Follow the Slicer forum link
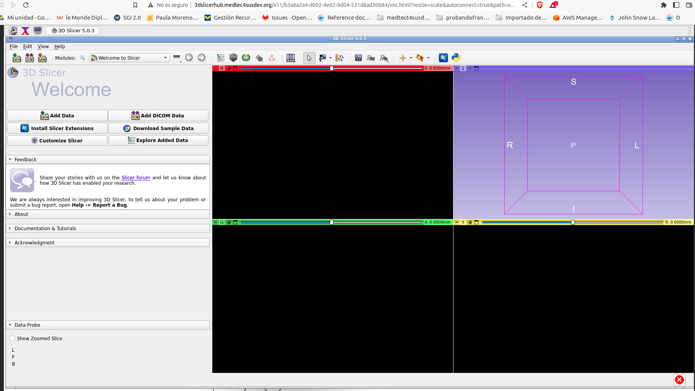This screenshot has height=391, width=695. pyautogui.click(x=136, y=177)
